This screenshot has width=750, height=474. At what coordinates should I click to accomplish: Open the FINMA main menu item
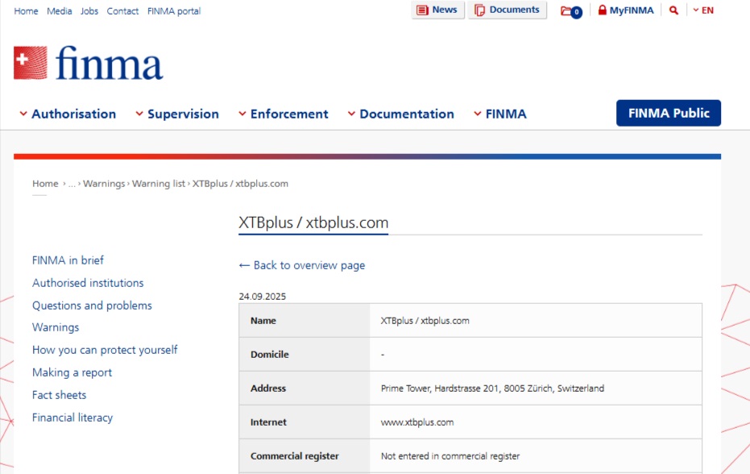[499, 114]
